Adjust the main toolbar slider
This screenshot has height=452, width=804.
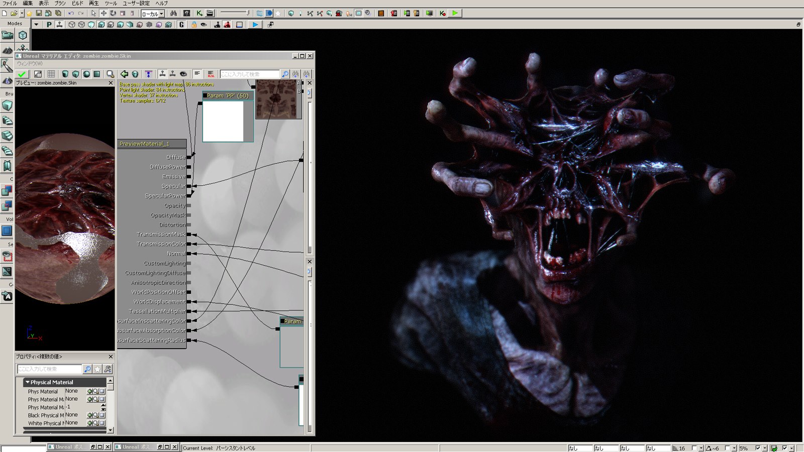pyautogui.click(x=234, y=13)
